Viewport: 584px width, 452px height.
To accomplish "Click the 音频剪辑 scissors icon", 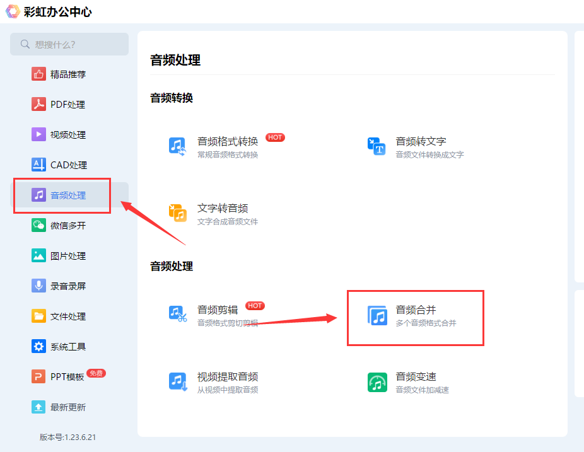I will pyautogui.click(x=178, y=314).
